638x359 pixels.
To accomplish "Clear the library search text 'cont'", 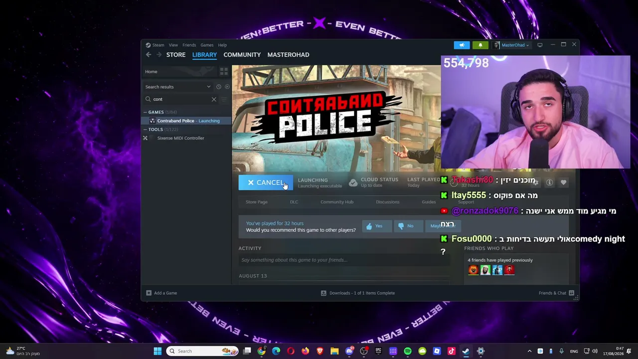I will point(214,99).
